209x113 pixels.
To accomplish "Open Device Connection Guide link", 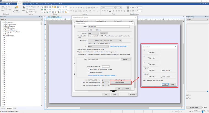I will [x=119, y=46].
